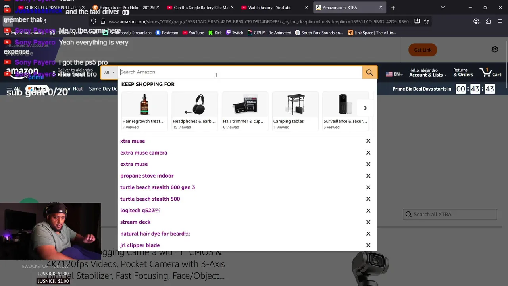508x286 pixels.
Task: Click the orange Amazon search magnifier button
Action: click(369, 72)
